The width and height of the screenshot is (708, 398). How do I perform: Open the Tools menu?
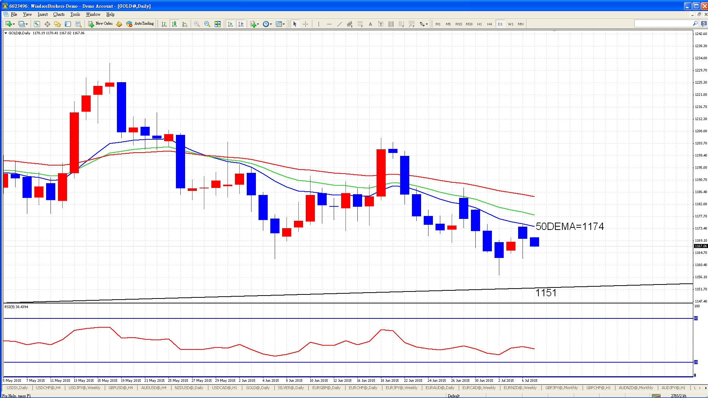(75, 14)
